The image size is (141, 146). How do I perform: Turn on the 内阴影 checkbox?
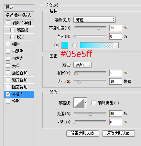[8, 51]
